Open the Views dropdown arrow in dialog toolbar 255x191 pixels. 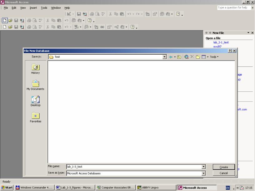pos(208,57)
